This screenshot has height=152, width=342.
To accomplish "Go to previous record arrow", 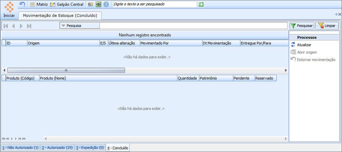I will pyautogui.click(x=13, y=26).
